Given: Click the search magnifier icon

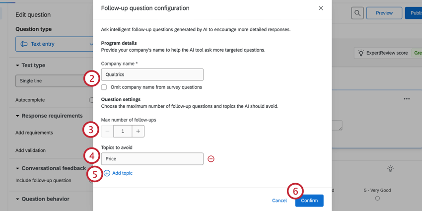Looking at the screenshot, I should point(357,13).
